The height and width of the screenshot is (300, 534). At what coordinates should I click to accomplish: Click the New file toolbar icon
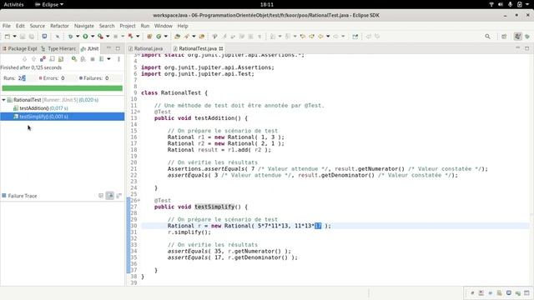(x=8, y=37)
